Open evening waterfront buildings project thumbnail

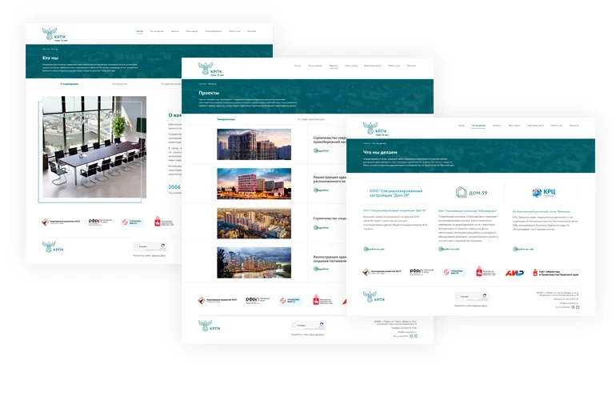click(254, 262)
